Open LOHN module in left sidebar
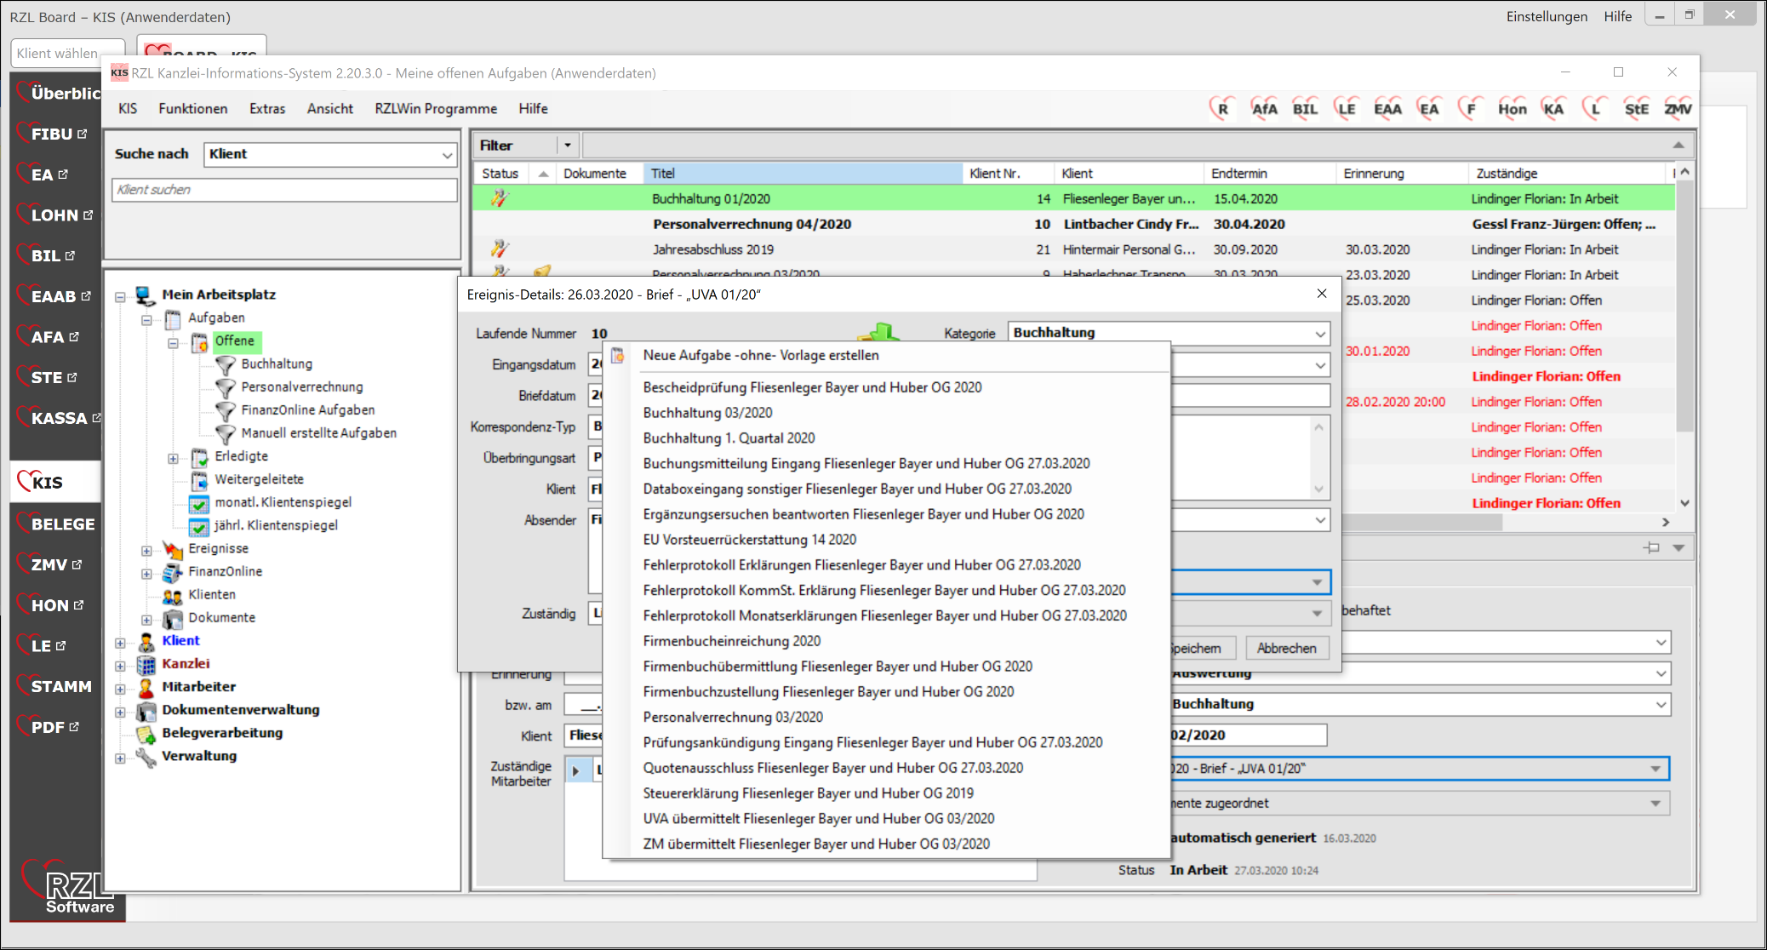This screenshot has width=1767, height=950. coord(55,215)
